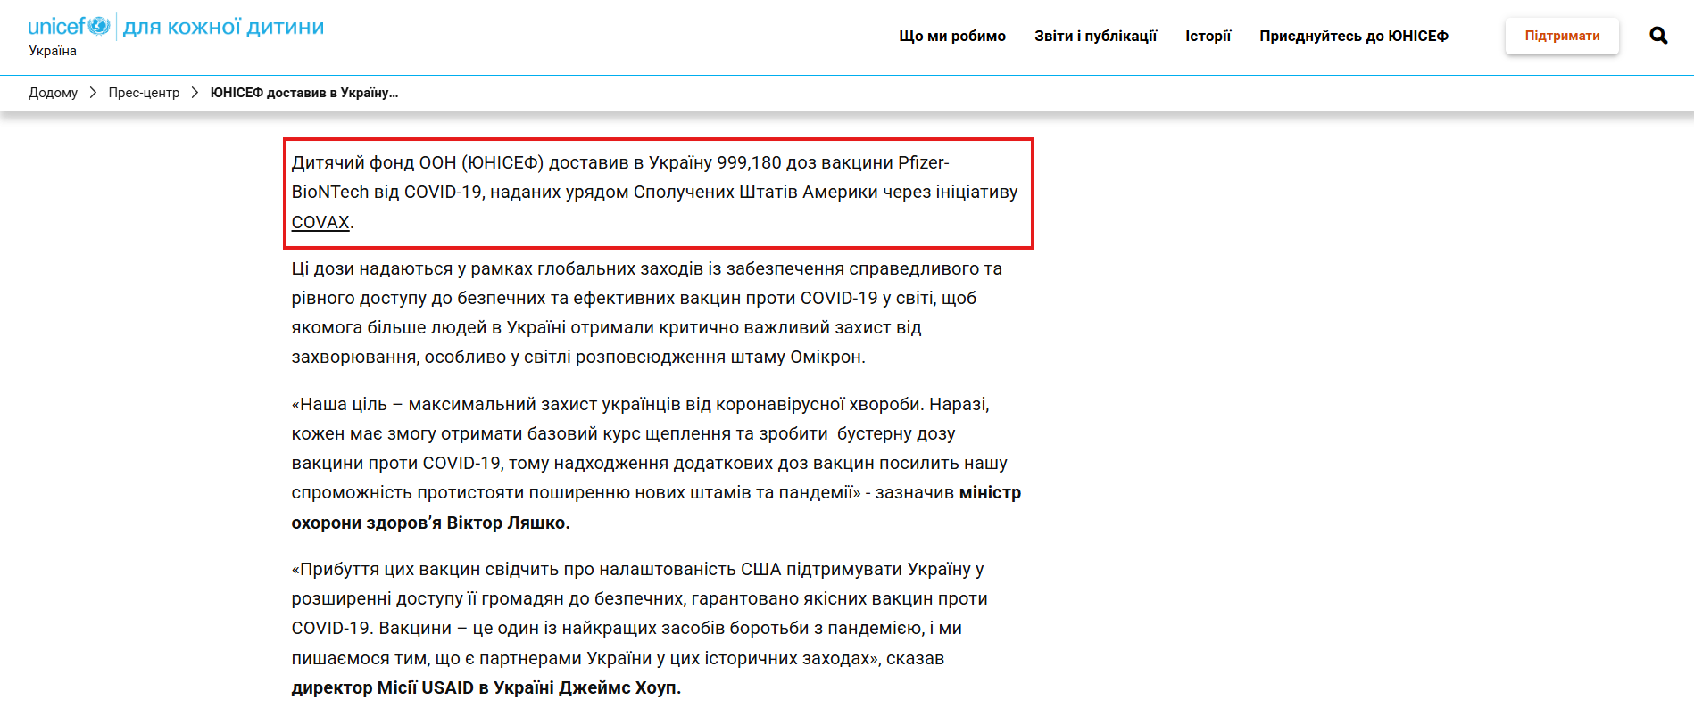This screenshot has height=708, width=1694.
Task: Click the current page breadcrumb 'ЮНІСЕФ доставив в Україну…'
Action: click(303, 93)
